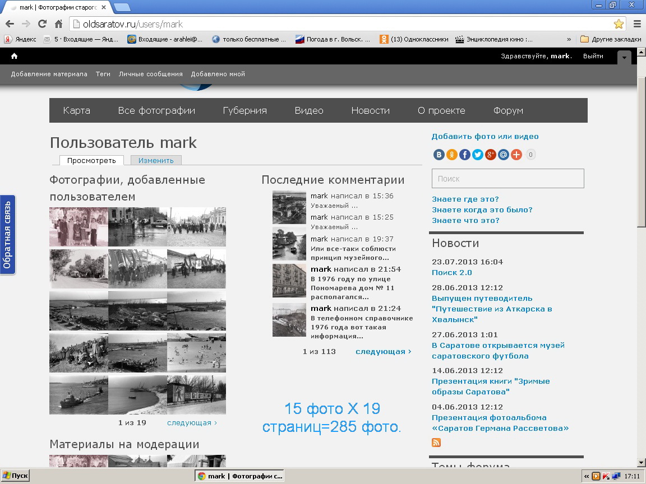Viewport: 646px width, 484px height.
Task: Bookmark this page with the star icon
Action: click(x=619, y=24)
